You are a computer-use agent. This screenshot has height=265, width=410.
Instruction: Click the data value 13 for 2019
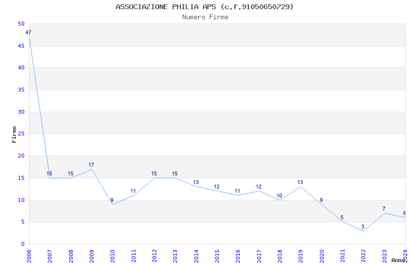click(x=300, y=182)
